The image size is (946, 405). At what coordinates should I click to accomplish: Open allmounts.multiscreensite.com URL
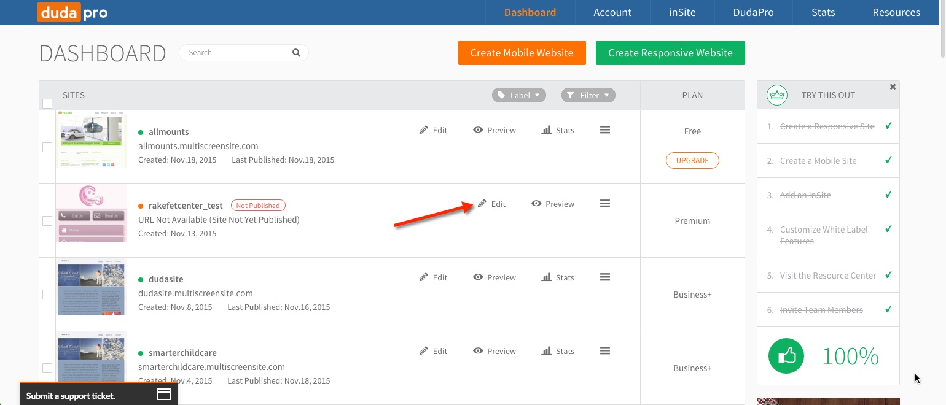[x=198, y=146]
